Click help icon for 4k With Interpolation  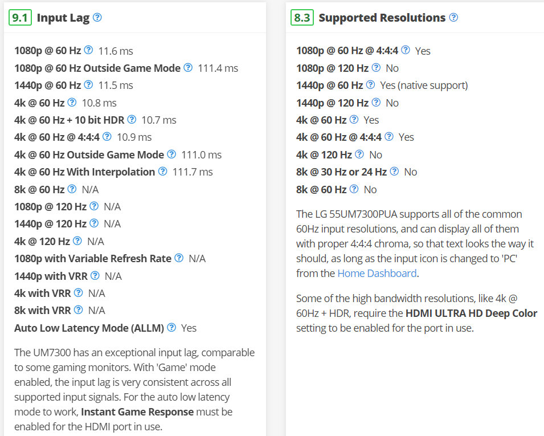[x=162, y=172]
